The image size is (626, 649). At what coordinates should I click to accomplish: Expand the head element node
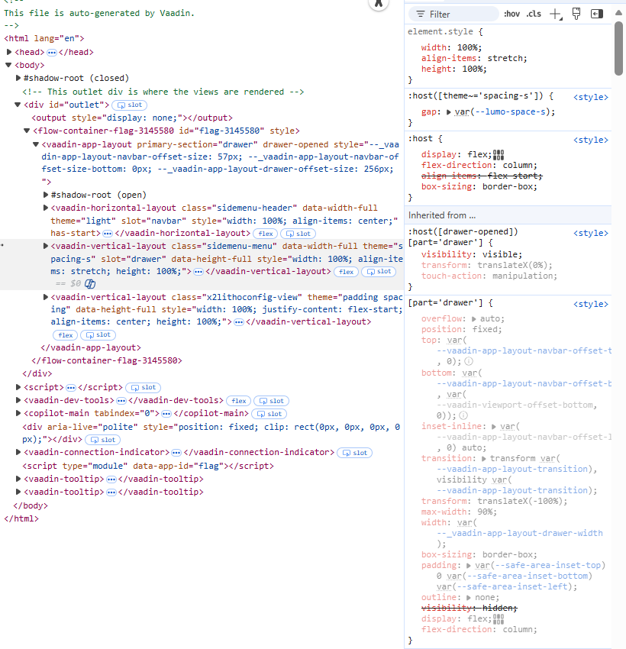coord(9,52)
